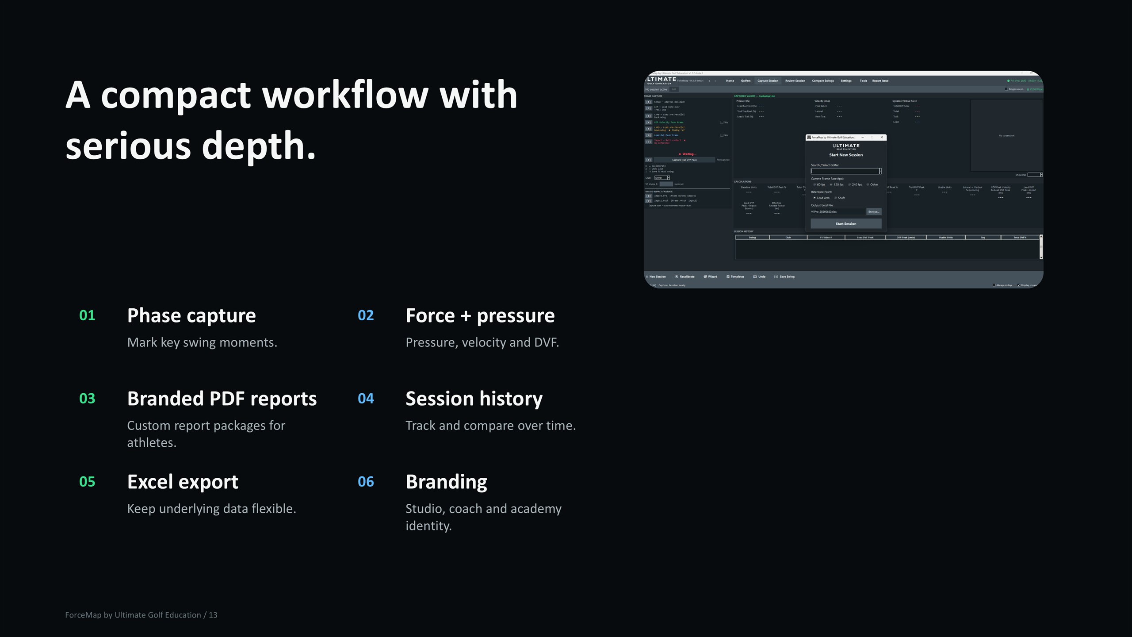The image size is (1132, 637).
Task: Open the Tools menu
Action: pos(863,81)
